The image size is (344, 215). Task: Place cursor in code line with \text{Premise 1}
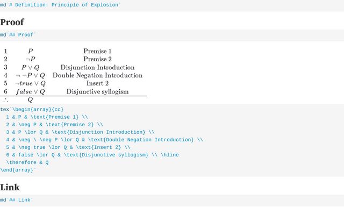(x=47, y=117)
